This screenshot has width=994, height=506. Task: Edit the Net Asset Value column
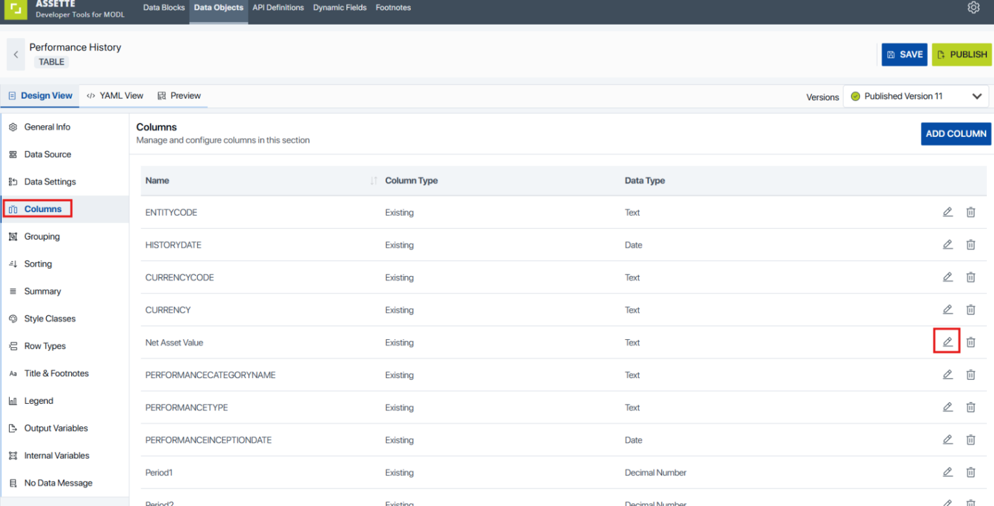pos(947,342)
